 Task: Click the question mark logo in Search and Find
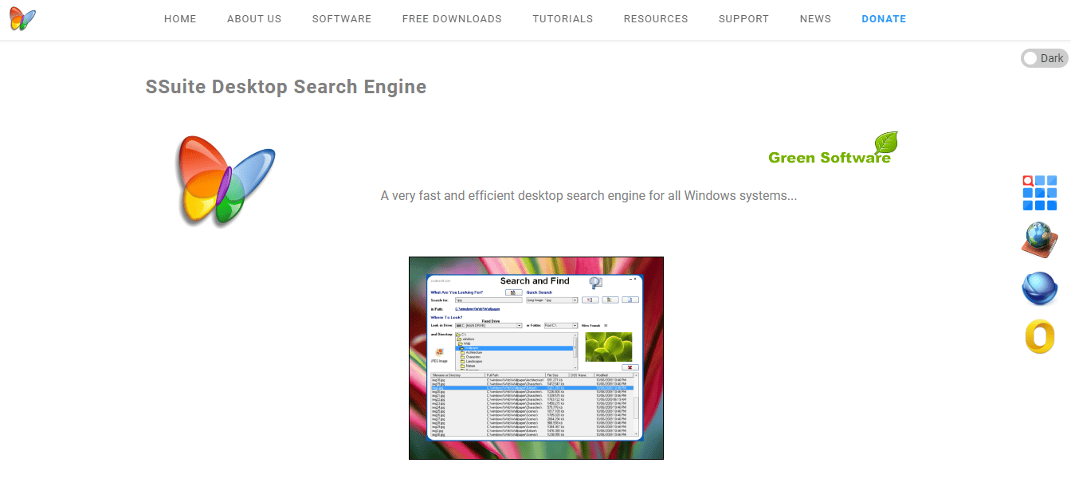pos(595,280)
